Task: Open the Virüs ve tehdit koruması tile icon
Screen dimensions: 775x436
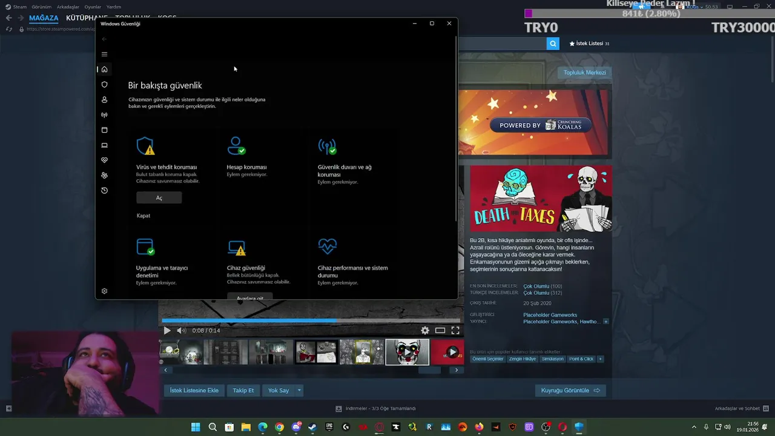Action: (145, 146)
